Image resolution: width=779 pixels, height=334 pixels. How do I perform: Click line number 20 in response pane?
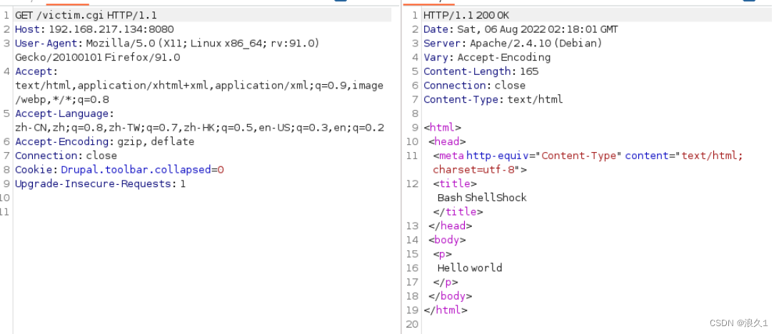pos(413,324)
